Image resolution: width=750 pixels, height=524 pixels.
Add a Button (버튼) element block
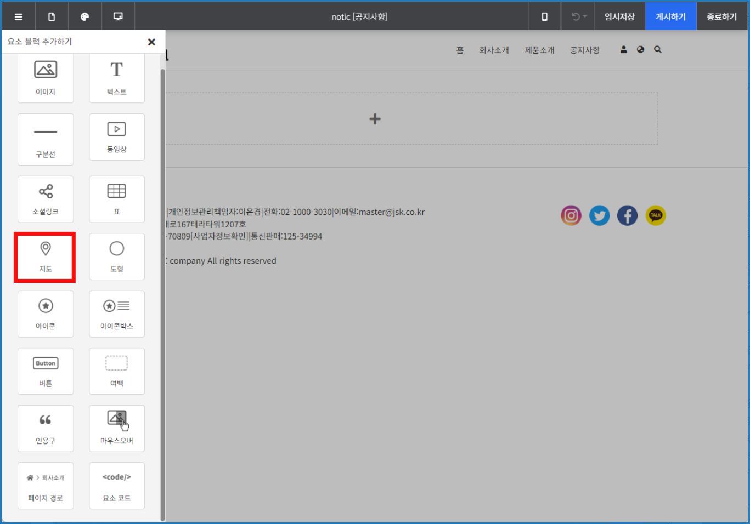pos(46,371)
